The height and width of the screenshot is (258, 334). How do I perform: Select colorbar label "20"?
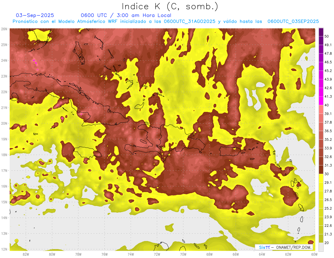point(326,243)
